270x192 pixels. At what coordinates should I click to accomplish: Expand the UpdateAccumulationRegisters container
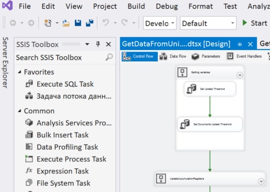point(261,181)
